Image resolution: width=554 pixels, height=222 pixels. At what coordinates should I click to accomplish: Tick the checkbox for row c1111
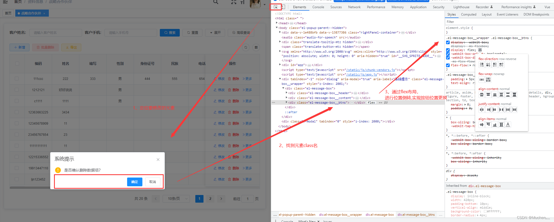(17, 101)
